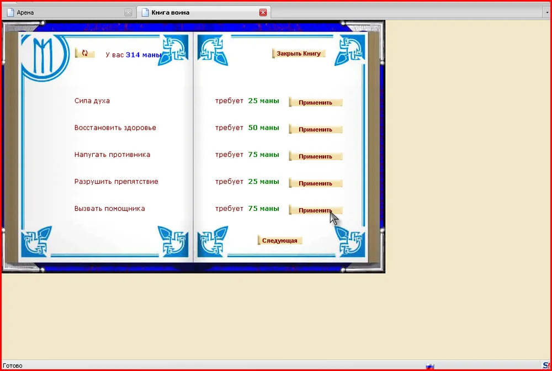
Task: Click the Сила духа spell name
Action: click(x=92, y=100)
